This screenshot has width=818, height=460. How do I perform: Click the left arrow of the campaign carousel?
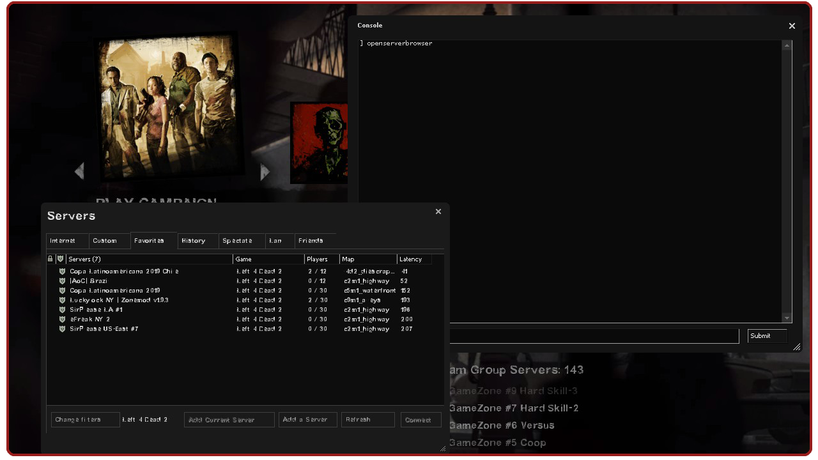[x=79, y=171]
